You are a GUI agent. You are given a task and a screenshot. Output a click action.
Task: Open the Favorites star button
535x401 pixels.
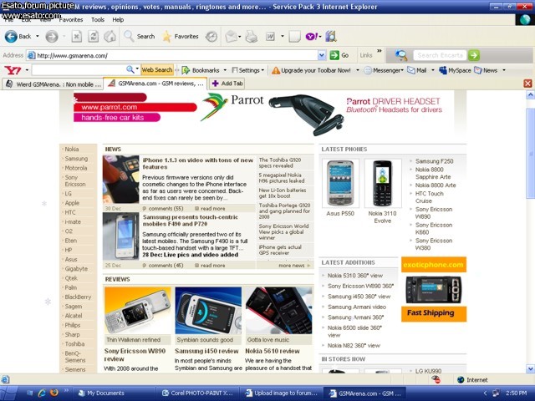coord(181,36)
